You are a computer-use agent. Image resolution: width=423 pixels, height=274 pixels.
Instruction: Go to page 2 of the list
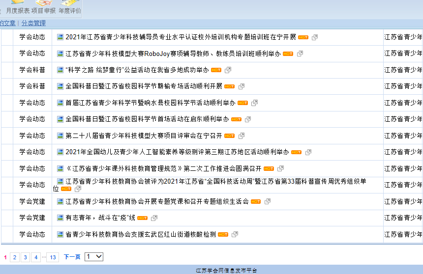coord(15,257)
